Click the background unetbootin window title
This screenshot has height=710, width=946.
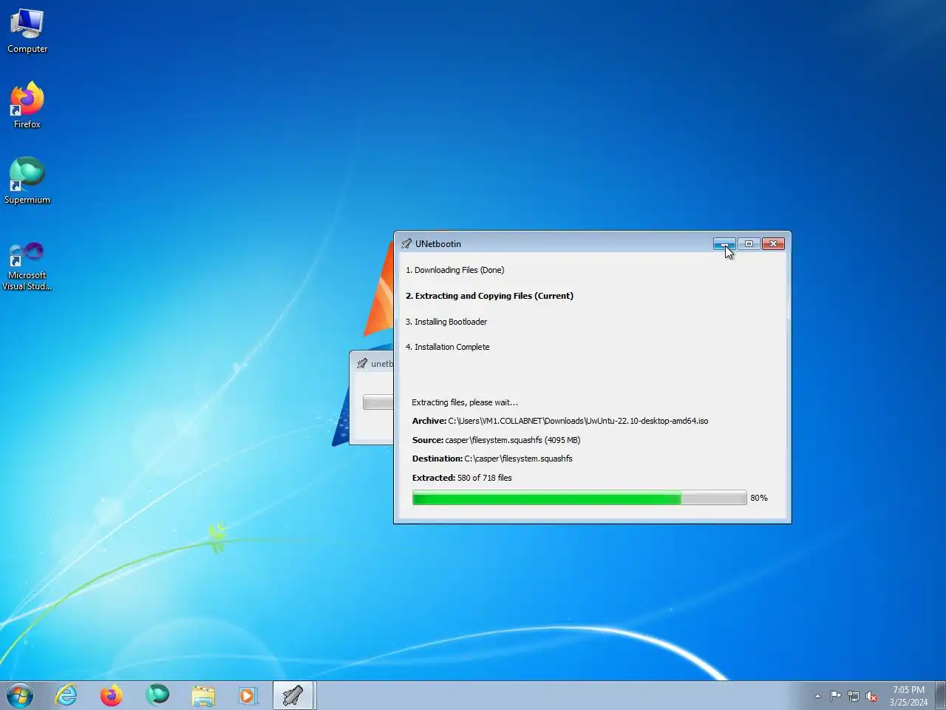(x=382, y=364)
